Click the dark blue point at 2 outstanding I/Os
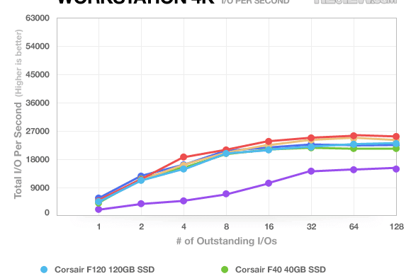Screen dimensions: 411x276 click(141, 176)
